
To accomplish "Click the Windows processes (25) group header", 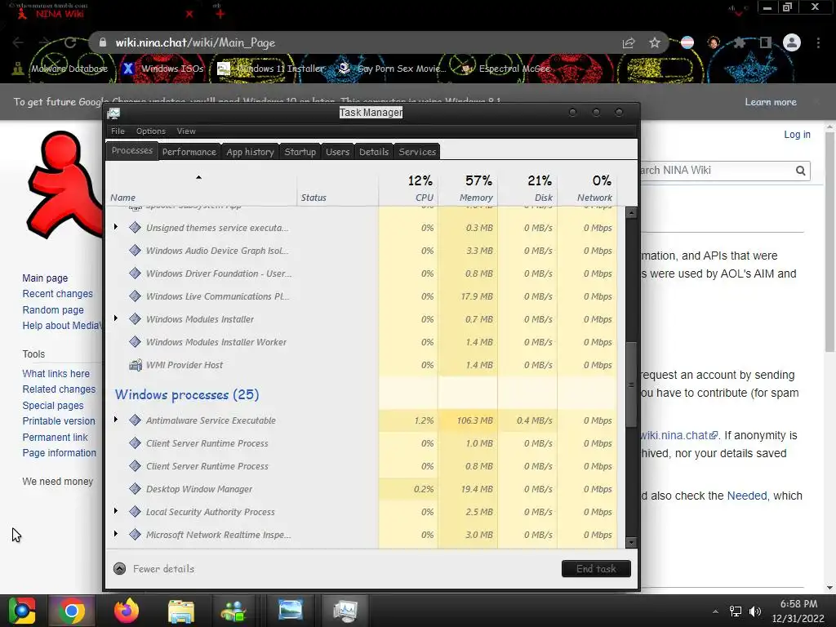I will click(187, 394).
